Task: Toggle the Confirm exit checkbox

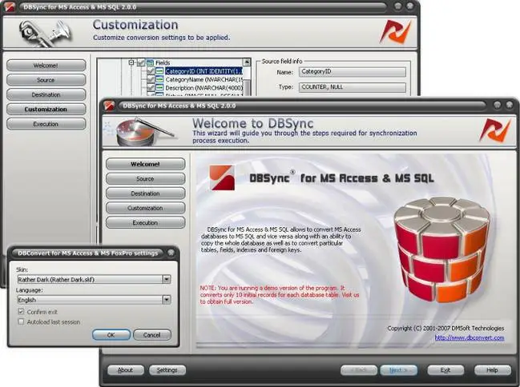Action: pyautogui.click(x=21, y=312)
